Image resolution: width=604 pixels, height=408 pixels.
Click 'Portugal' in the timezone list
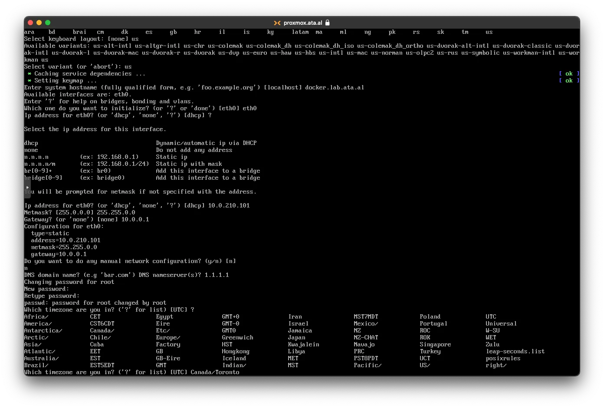coord(434,324)
